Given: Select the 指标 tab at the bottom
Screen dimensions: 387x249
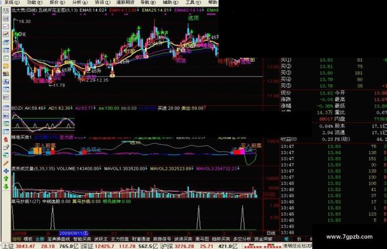Looking at the screenshot, I should pos(17,239).
